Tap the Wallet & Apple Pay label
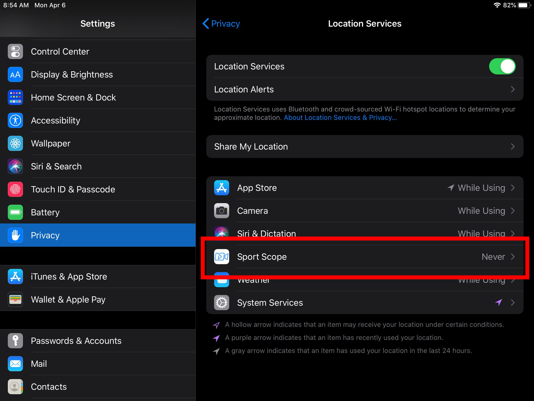 tap(68, 299)
